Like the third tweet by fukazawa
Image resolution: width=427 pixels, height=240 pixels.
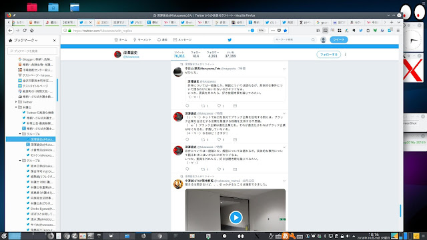[220, 169]
